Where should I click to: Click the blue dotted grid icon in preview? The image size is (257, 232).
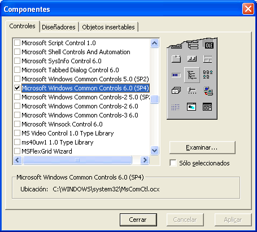pos(176,107)
